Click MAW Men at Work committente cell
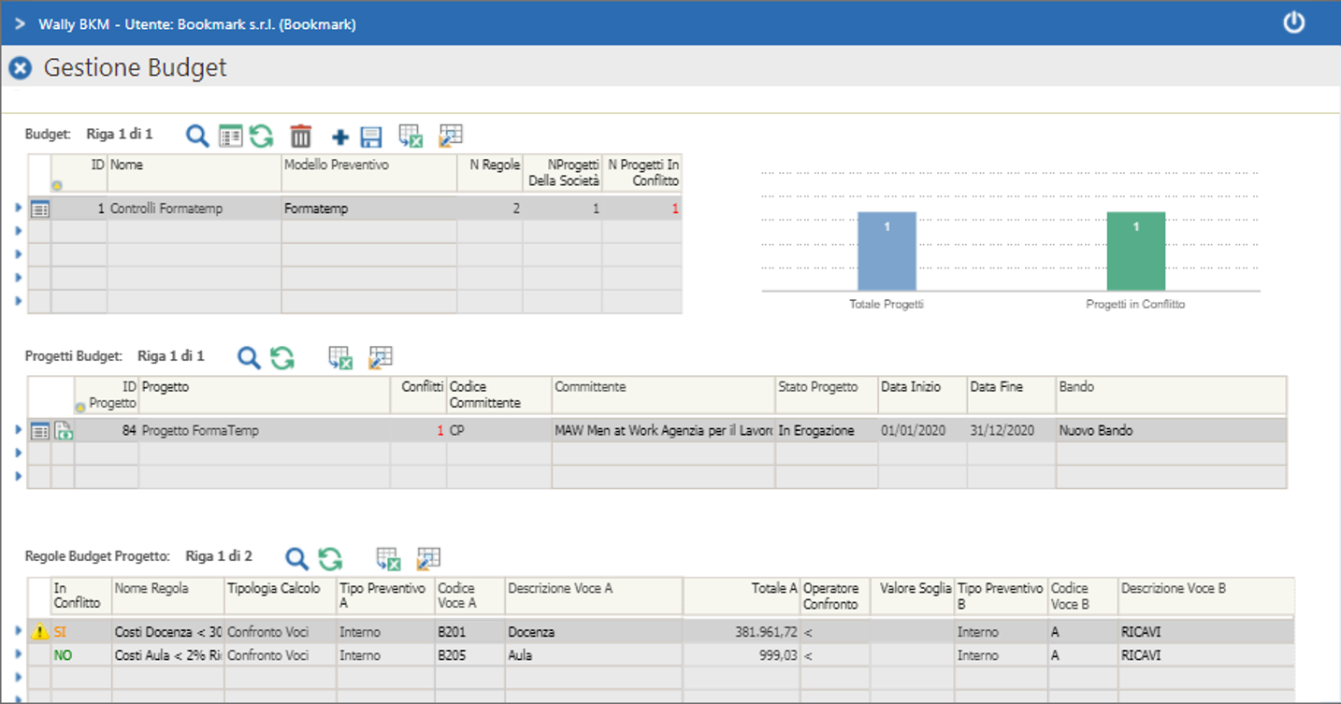 coord(664,430)
